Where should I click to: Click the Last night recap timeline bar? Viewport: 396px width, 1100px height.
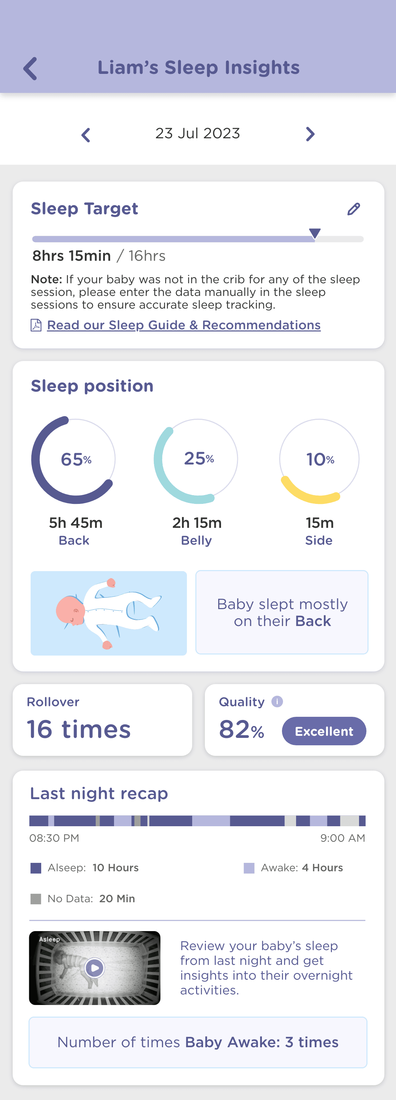197,821
